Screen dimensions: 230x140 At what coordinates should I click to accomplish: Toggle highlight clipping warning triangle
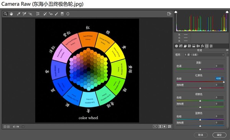point(227,12)
